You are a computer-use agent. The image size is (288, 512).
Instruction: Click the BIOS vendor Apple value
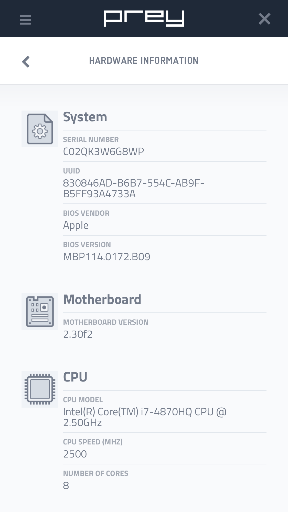pyautogui.click(x=76, y=225)
